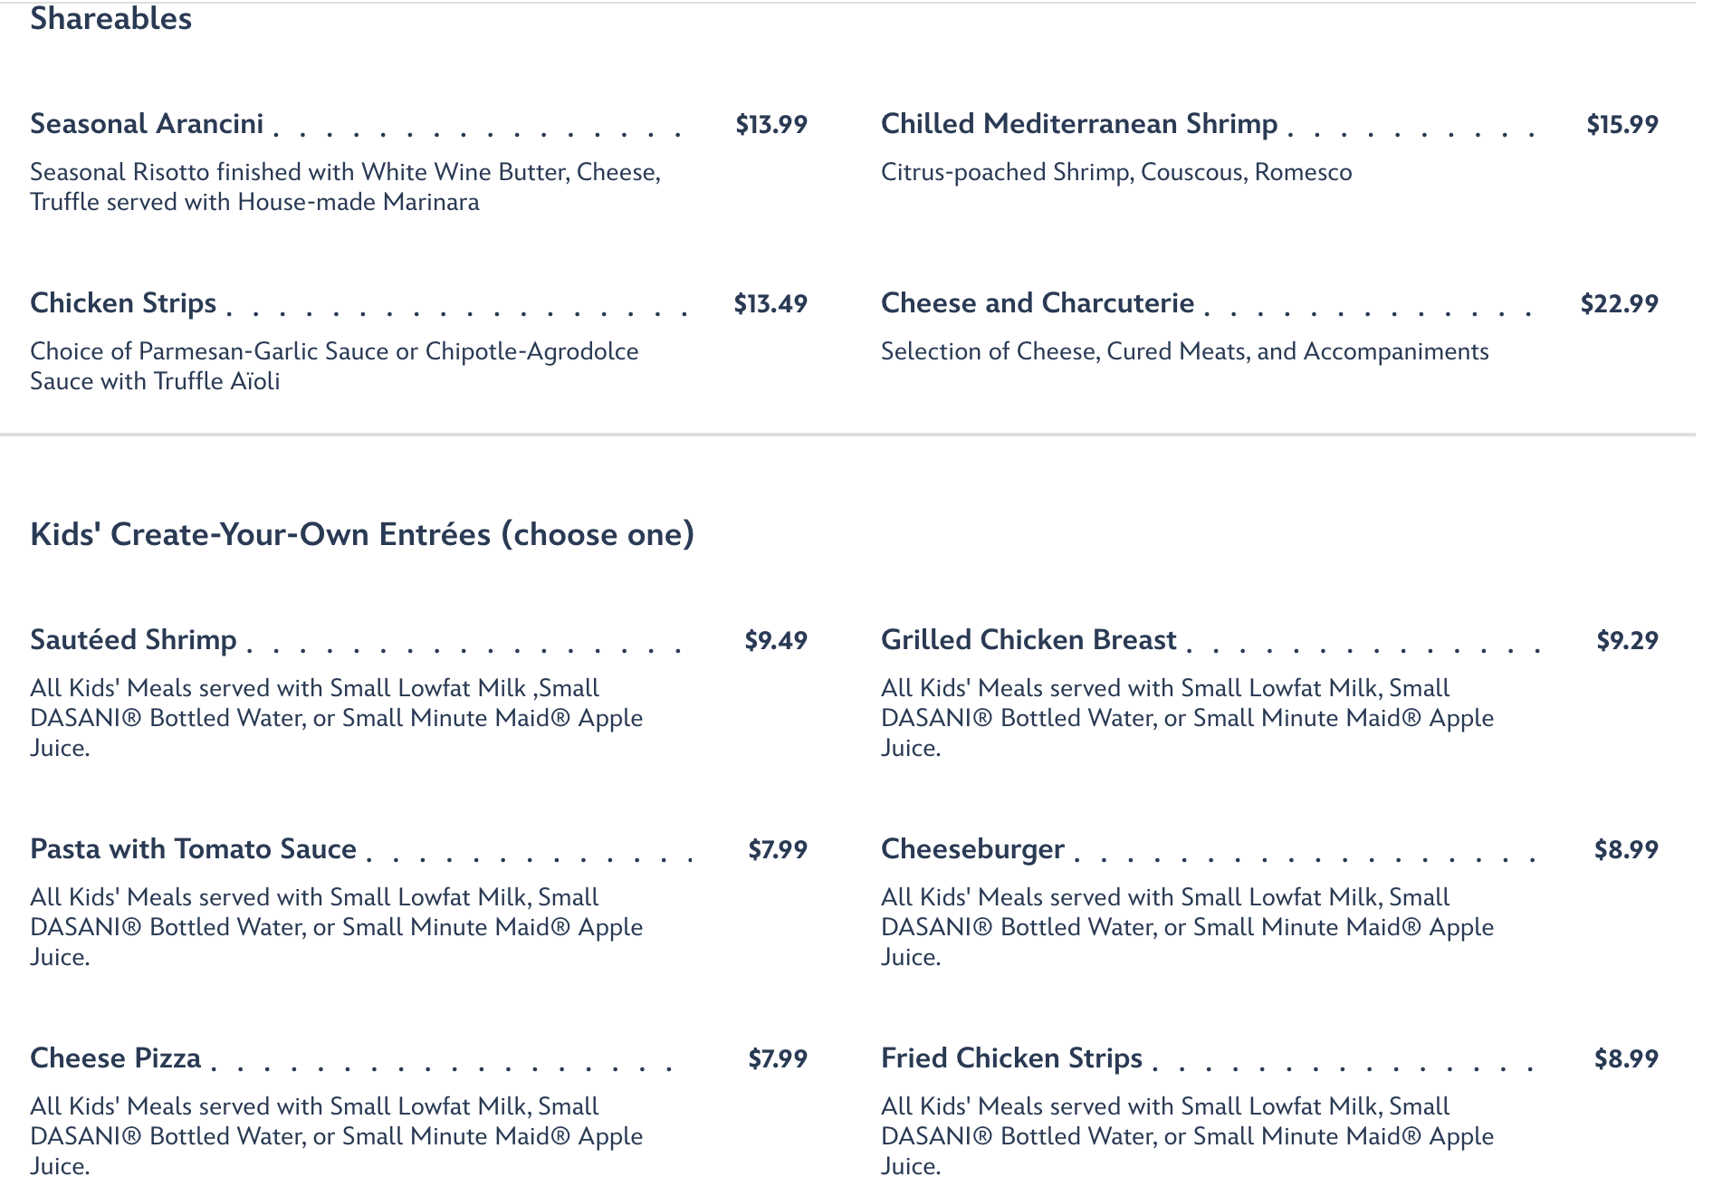
Task: Select the Fried Chicken Strips entrée
Action: [x=1011, y=1058]
